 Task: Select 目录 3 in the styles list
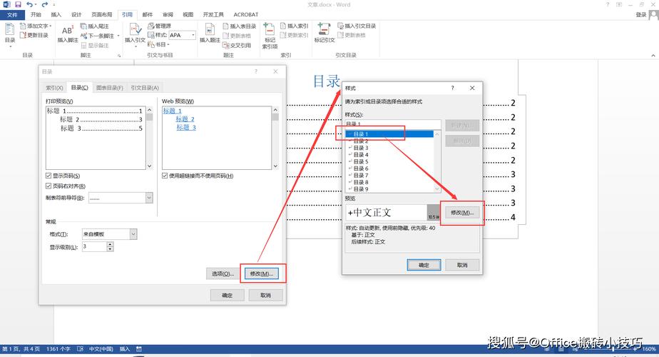361,148
